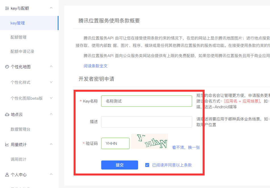Select the 个性化样式 menu item
The image size is (270, 188).
tap(20, 82)
